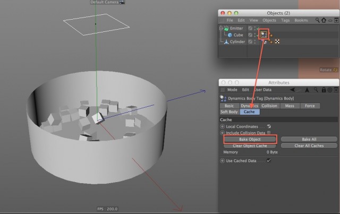The width and height of the screenshot is (340, 214).
Task: Click the target icon in Attributes toolbar
Action: click(329, 90)
